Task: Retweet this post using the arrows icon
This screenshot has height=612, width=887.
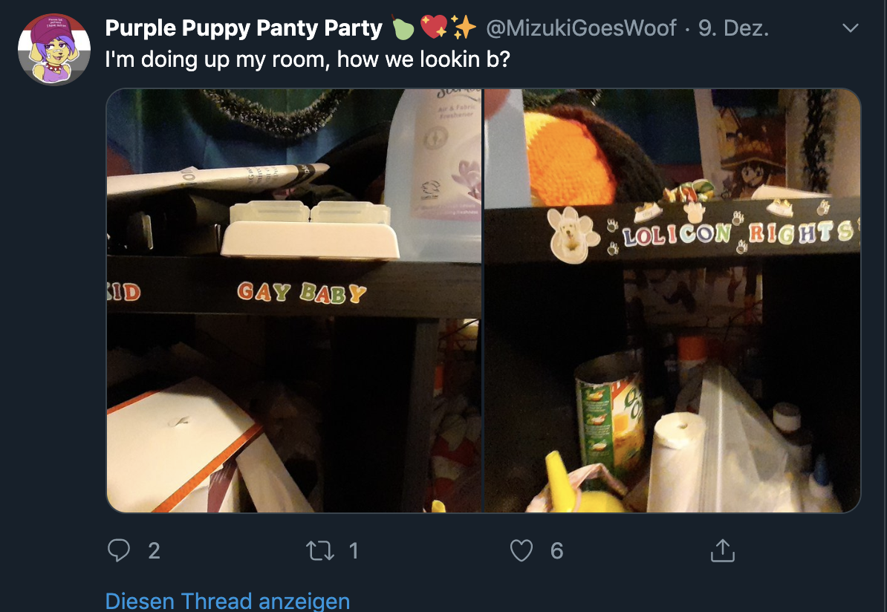Action: [319, 550]
